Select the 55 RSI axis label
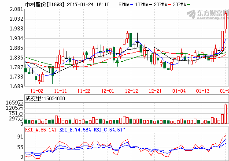 [20, 147]
